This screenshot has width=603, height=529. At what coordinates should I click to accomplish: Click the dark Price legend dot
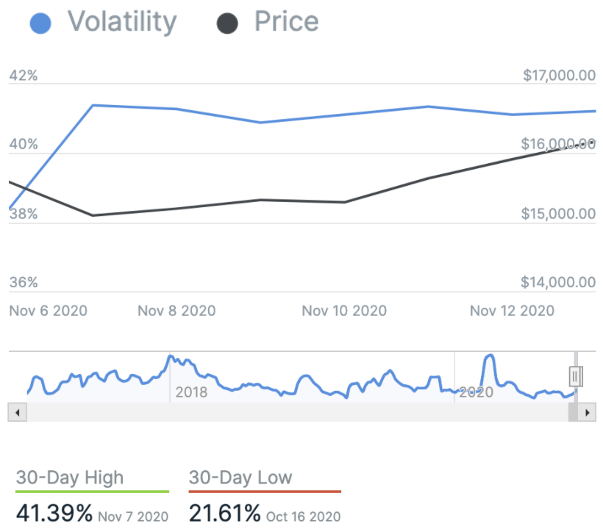pyautogui.click(x=227, y=23)
